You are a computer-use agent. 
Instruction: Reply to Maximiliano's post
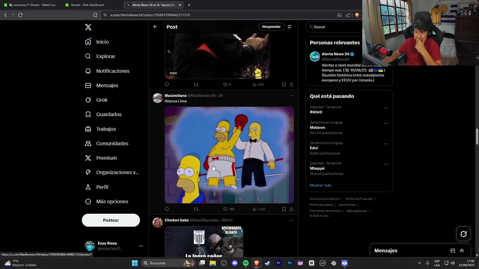[x=167, y=209]
